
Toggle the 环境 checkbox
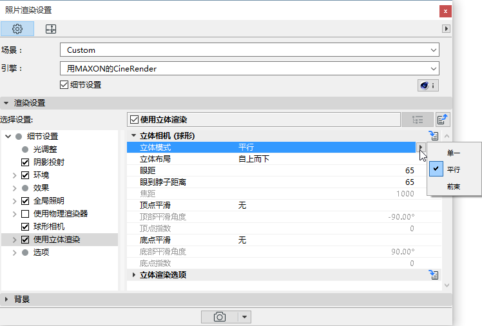tap(25, 175)
